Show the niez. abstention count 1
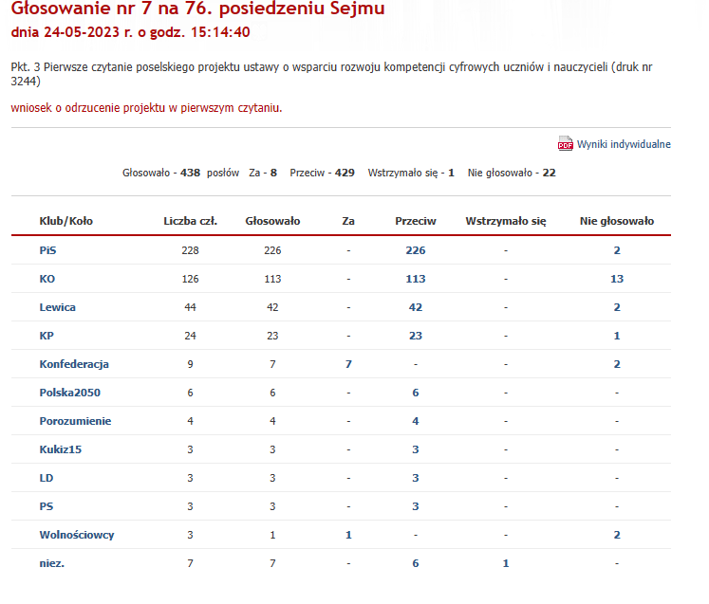Screen dimensions: 709x604 [506, 563]
